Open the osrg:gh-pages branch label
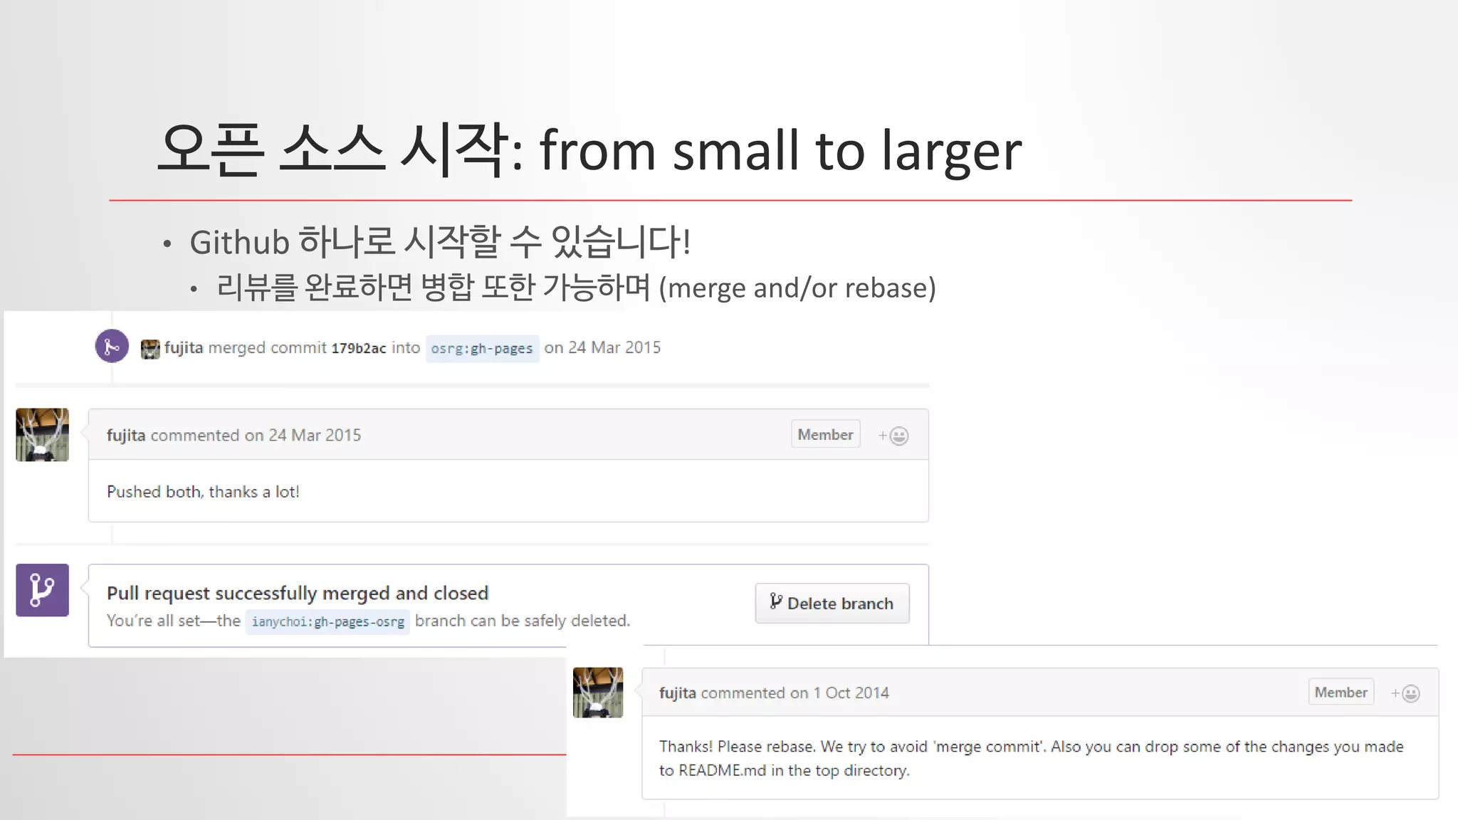1458x820 pixels. [482, 349]
